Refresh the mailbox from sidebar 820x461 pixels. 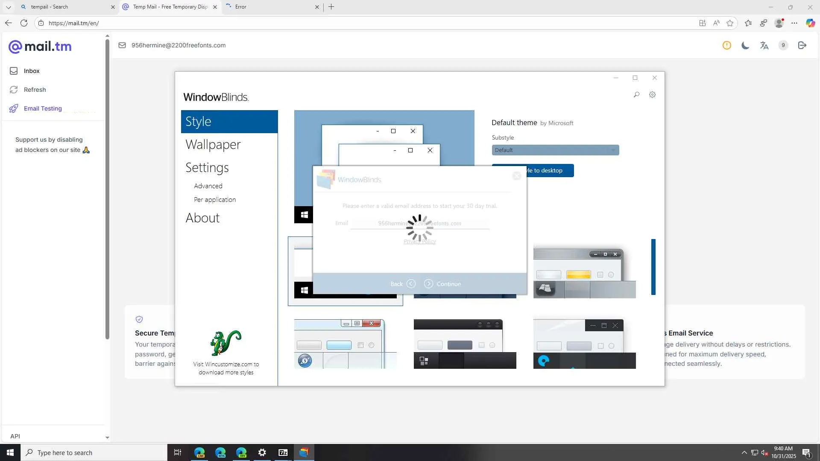(x=34, y=90)
